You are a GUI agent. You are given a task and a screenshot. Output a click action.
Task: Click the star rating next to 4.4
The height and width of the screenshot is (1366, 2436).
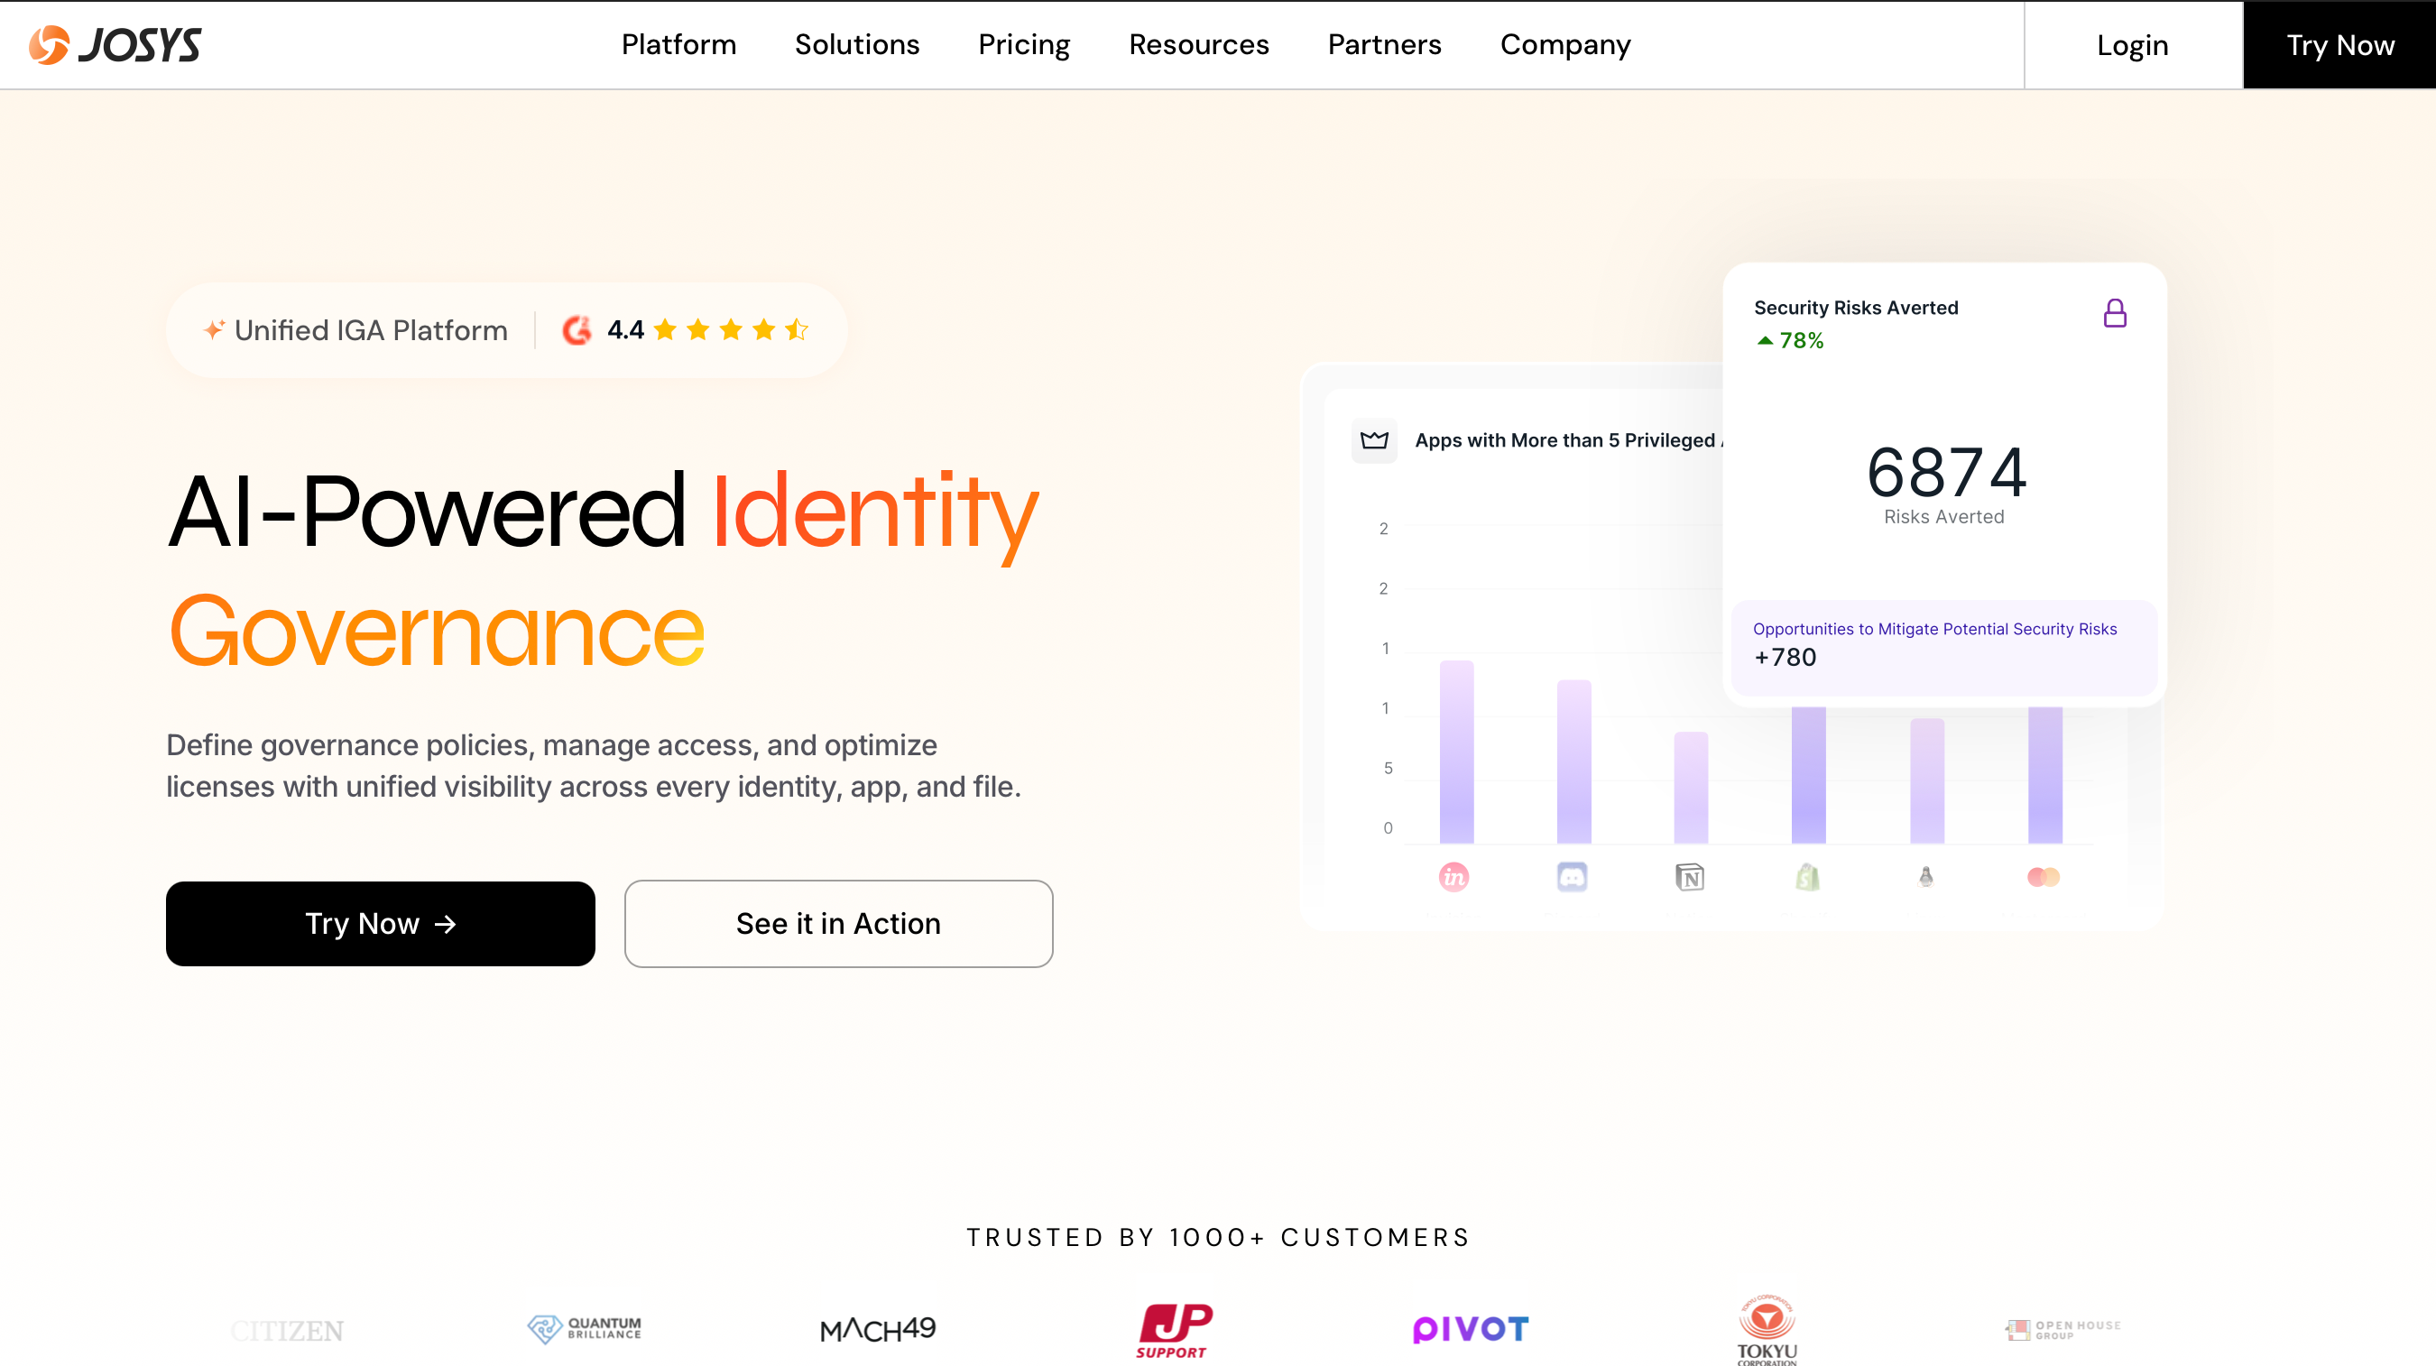[731, 329]
